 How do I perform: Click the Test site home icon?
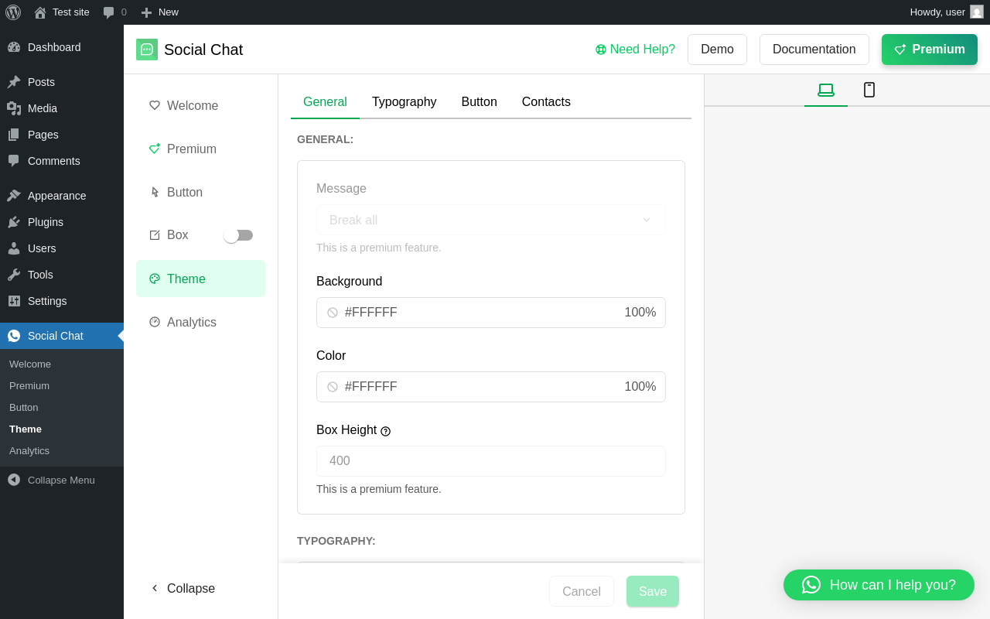pos(40,12)
